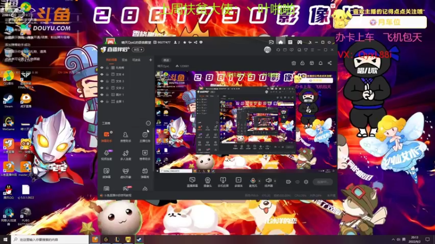Viewport: 435px width, 244px height.
Task: Open the 弹幕助手 danmaku assistant tool
Action: pyautogui.click(x=106, y=137)
